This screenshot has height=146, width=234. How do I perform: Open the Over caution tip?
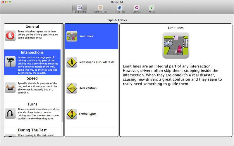click(x=87, y=88)
